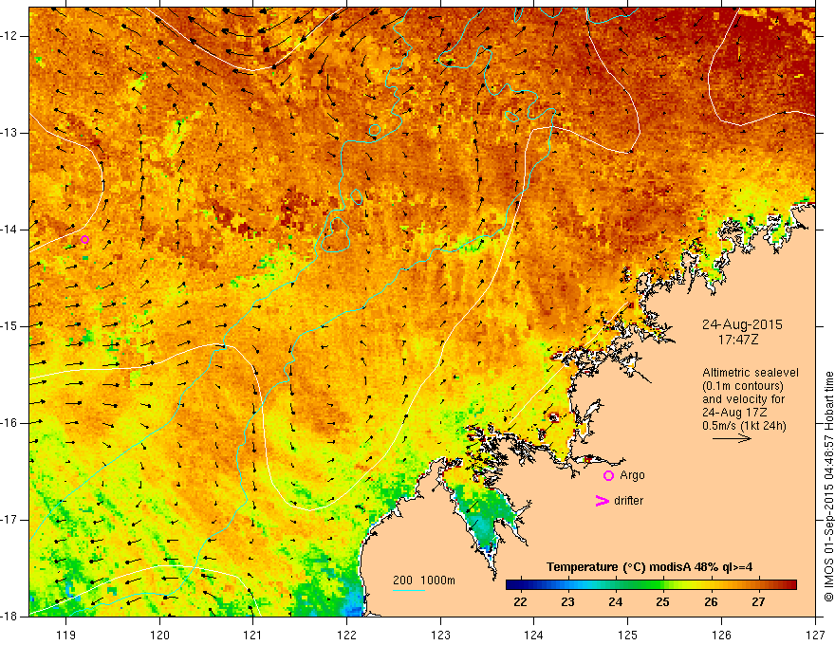Click the 24-Aug-2015 date label

tap(742, 324)
